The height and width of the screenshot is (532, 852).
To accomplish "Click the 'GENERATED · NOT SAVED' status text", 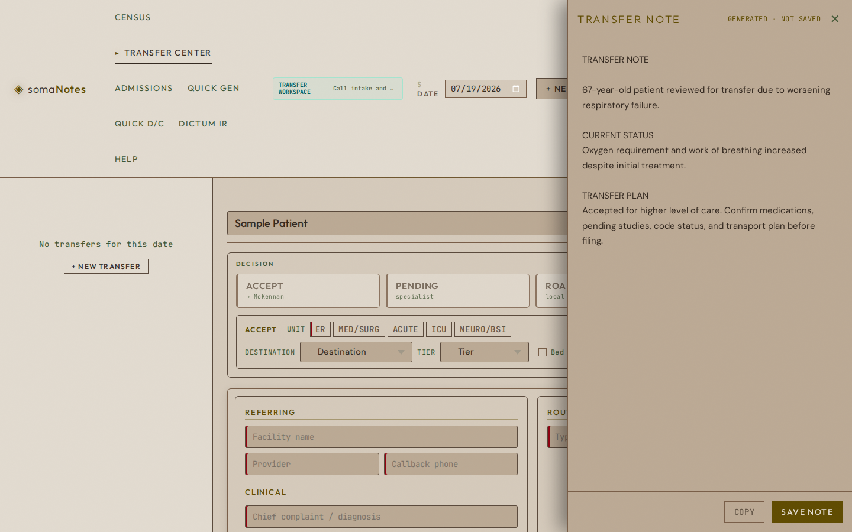I will pos(774,19).
